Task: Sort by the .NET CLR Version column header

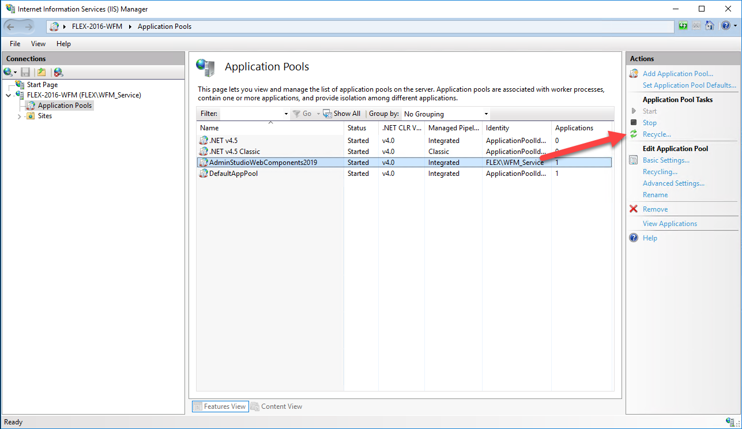Action: 401,128
